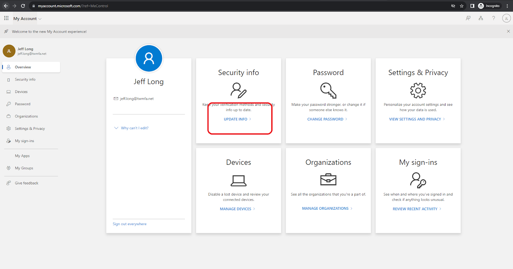Click the Organizations briefcase icon on card

pyautogui.click(x=328, y=180)
